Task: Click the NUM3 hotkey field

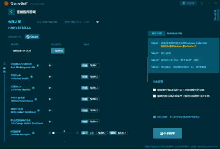Action: (x=94, y=88)
